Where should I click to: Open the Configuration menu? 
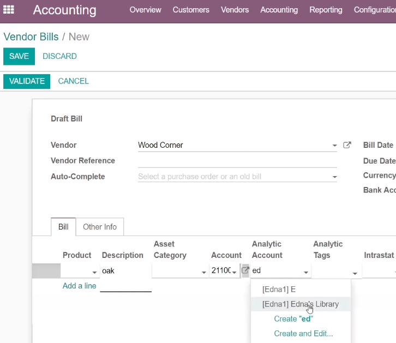point(375,10)
